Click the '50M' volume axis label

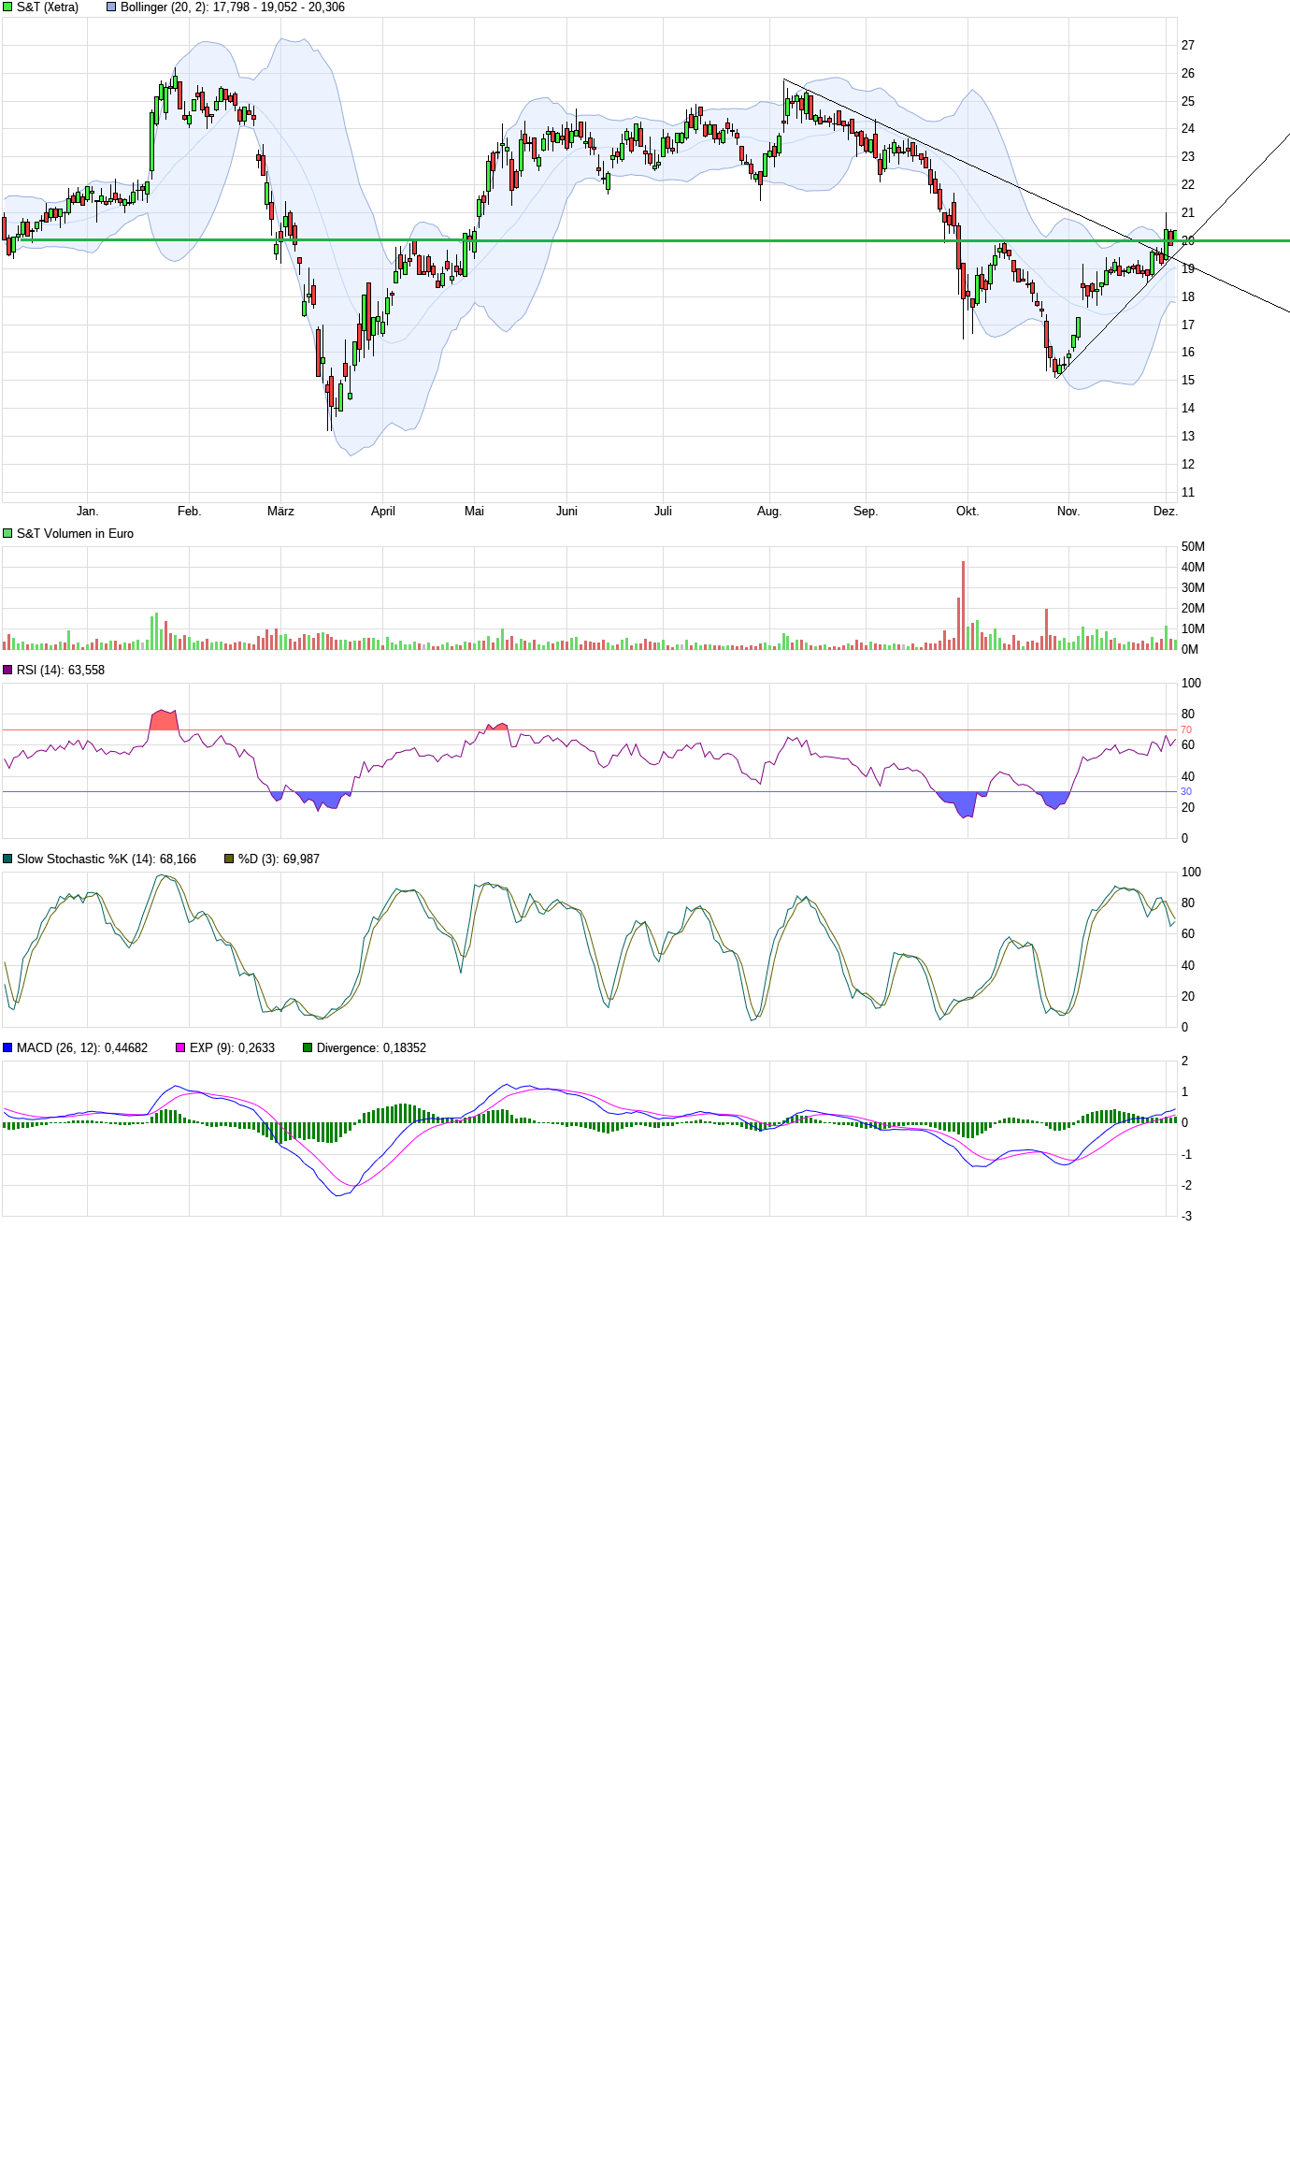[1193, 547]
